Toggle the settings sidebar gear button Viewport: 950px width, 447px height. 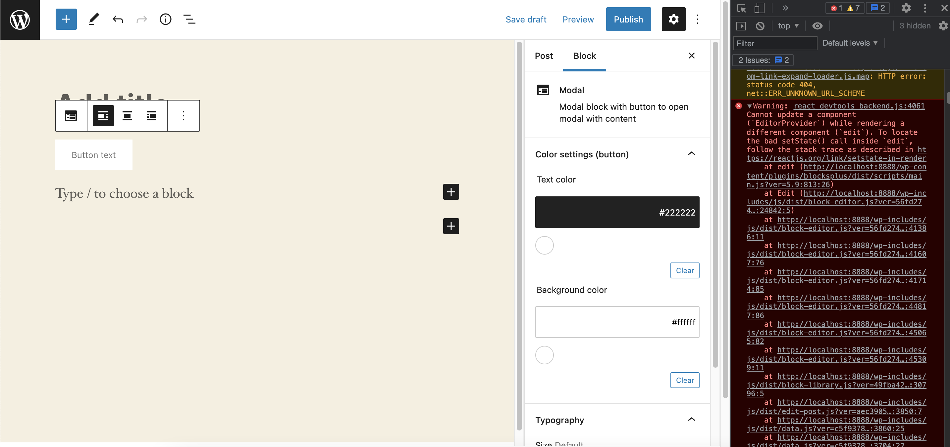coord(673,19)
